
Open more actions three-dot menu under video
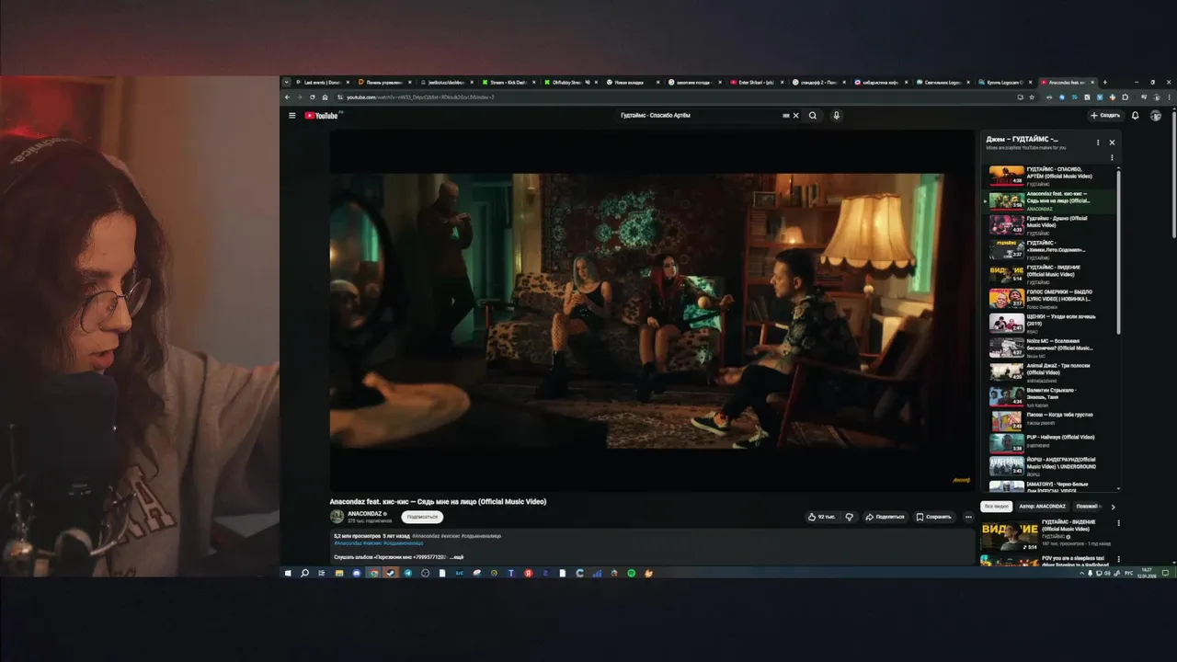968,517
